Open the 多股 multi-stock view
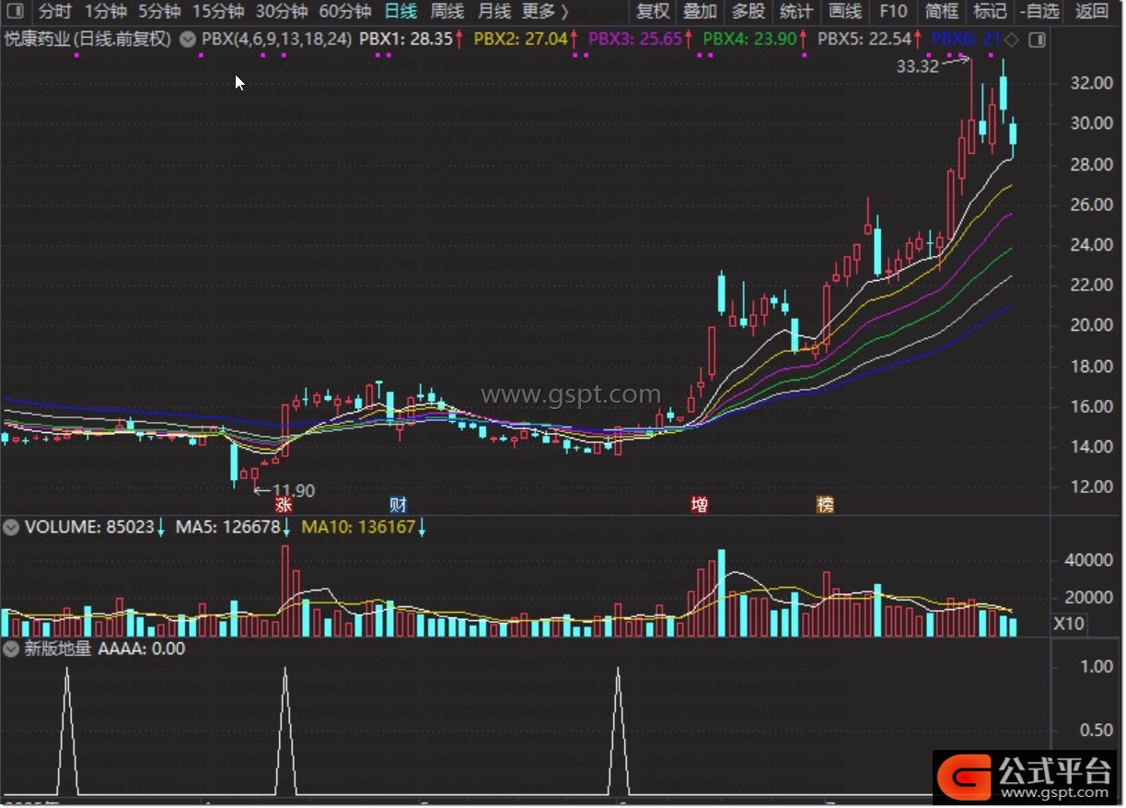This screenshot has width=1126, height=808. click(749, 12)
